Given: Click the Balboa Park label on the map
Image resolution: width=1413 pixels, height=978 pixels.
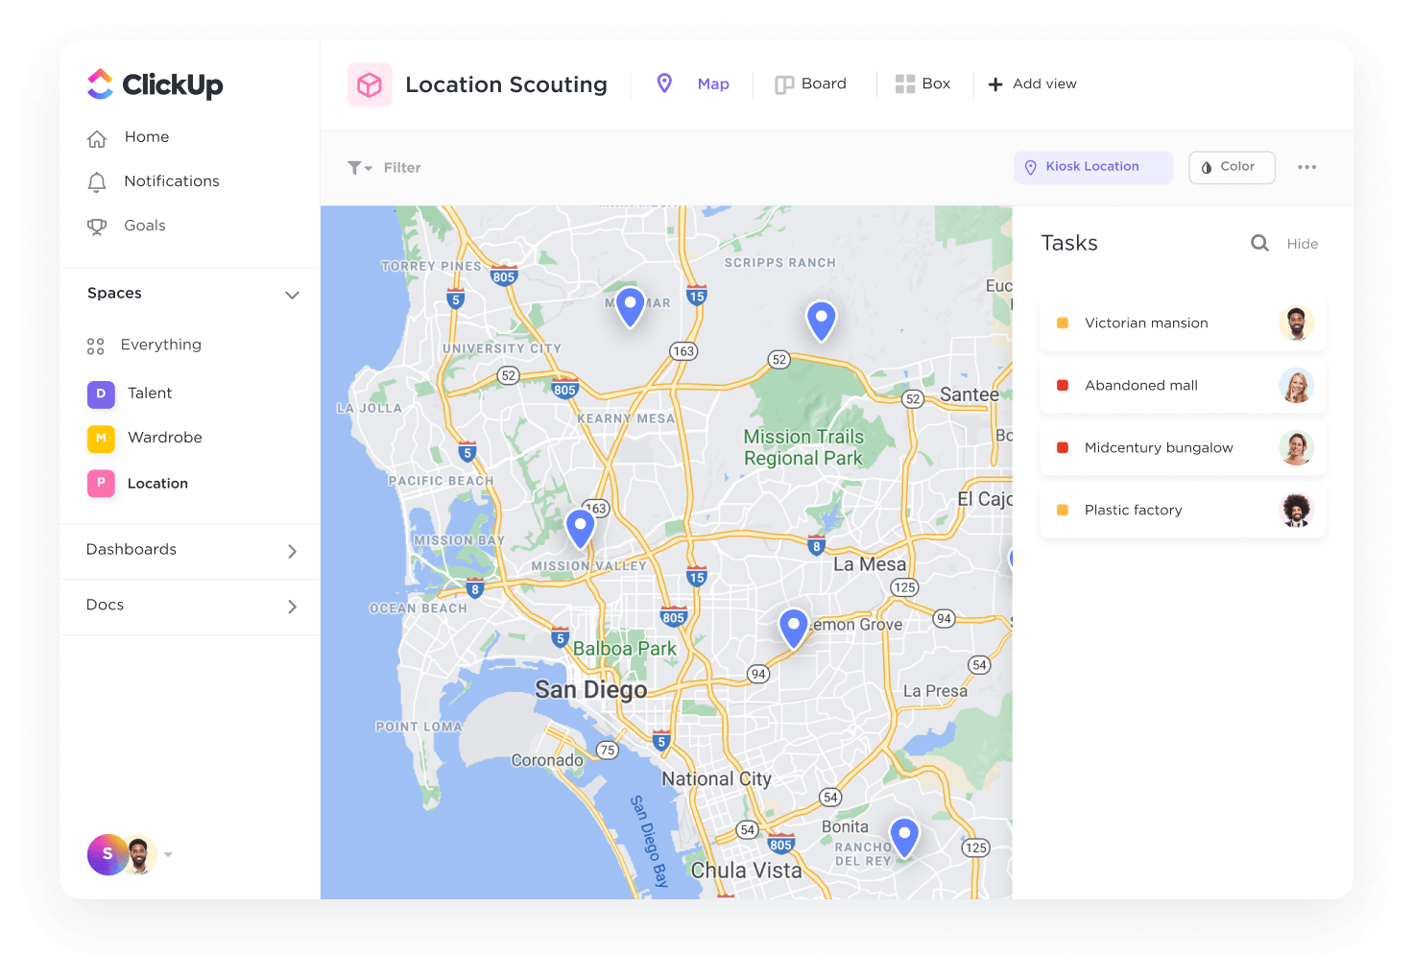Looking at the screenshot, I should pyautogui.click(x=625, y=649).
